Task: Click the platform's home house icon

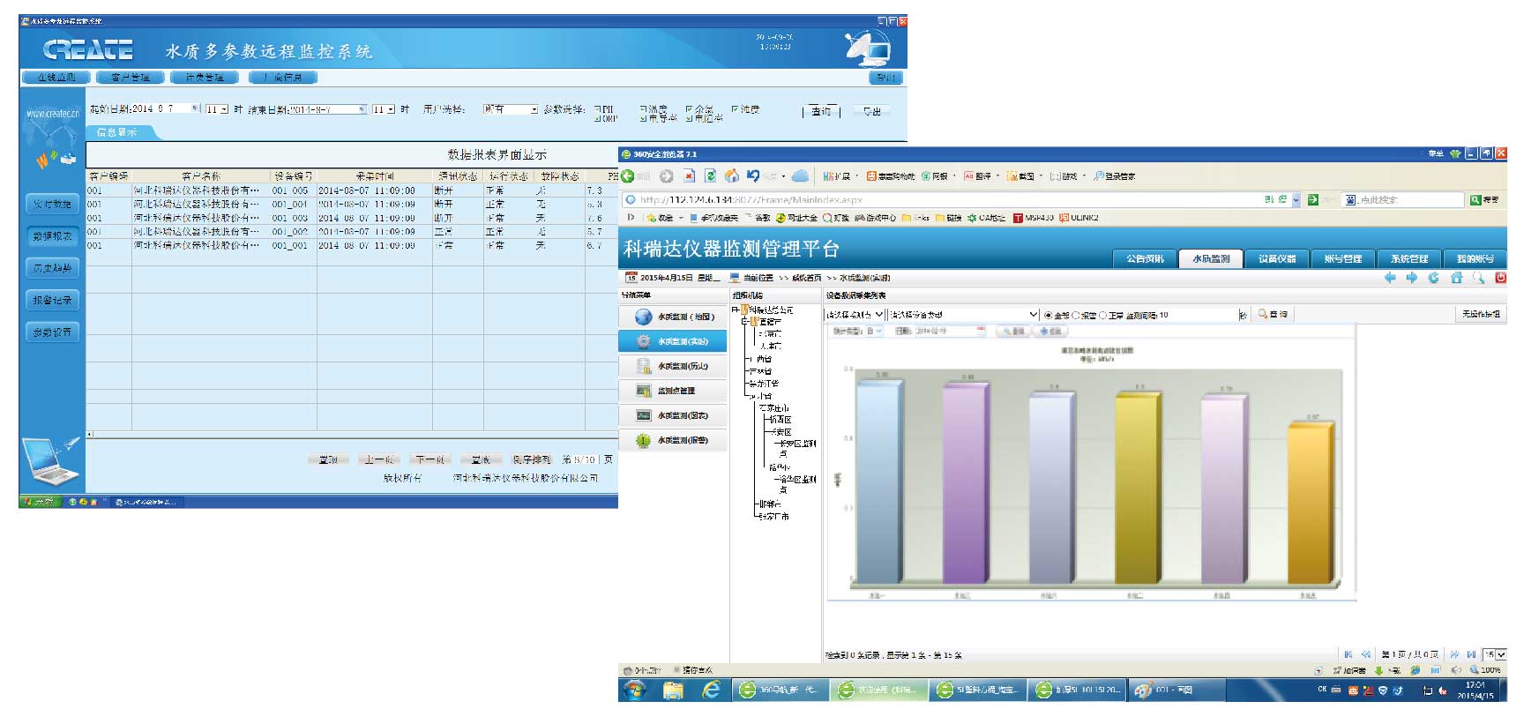Action: [x=1456, y=278]
